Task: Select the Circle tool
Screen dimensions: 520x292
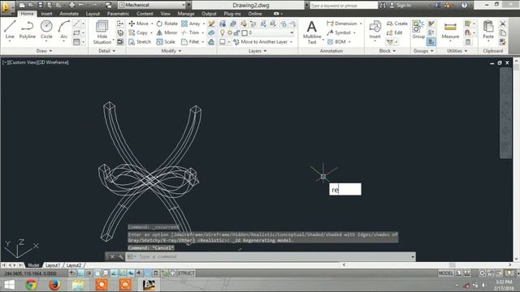Action: click(46, 30)
